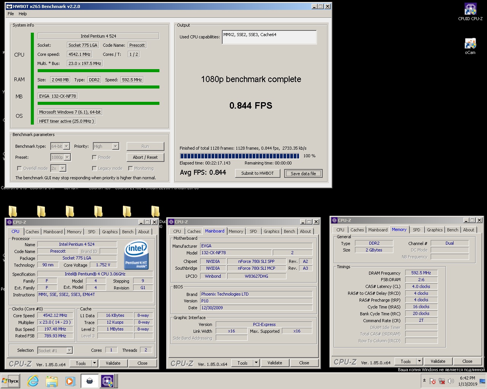Click the volume speaker tray icon
This screenshot has width=487, height=389.
[451, 381]
